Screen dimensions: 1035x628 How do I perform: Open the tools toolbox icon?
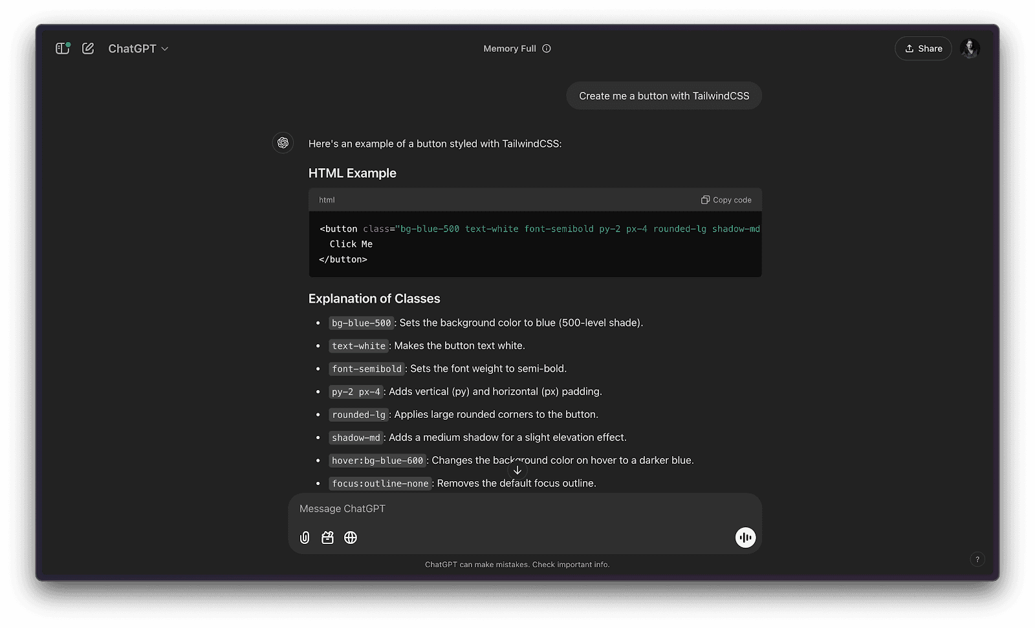point(327,537)
